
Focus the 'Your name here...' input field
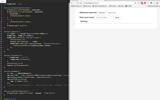click(104, 17)
